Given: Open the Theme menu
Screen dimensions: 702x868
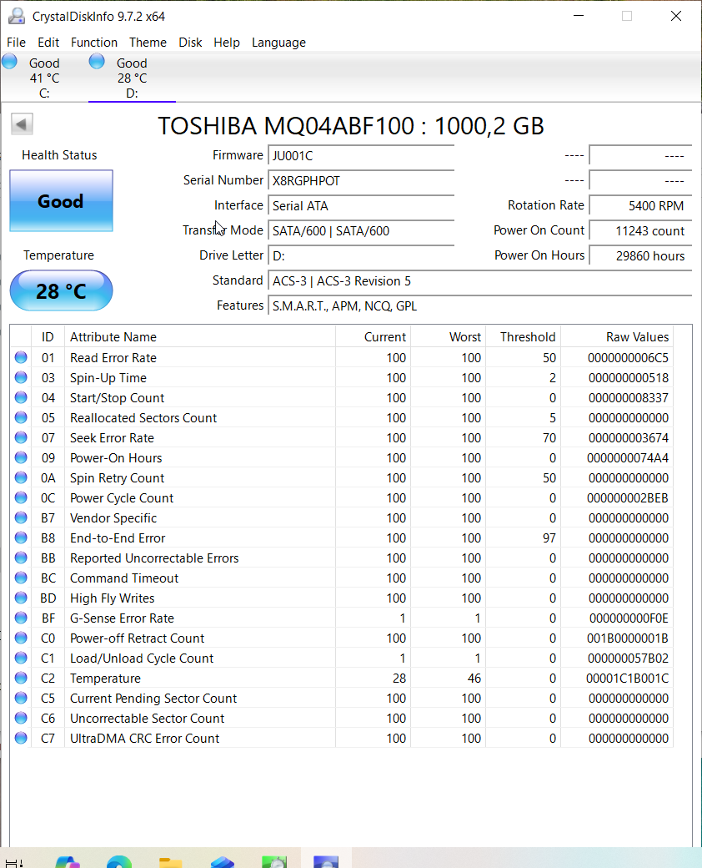Looking at the screenshot, I should [148, 43].
